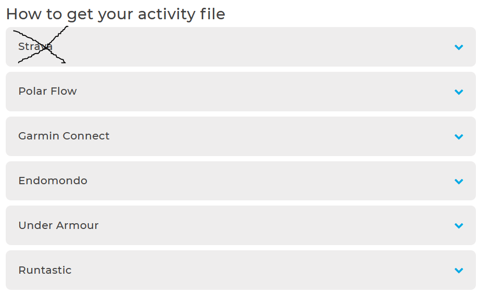Click the blue chevron in the Strava row
The width and height of the screenshot is (478, 294).
[458, 47]
